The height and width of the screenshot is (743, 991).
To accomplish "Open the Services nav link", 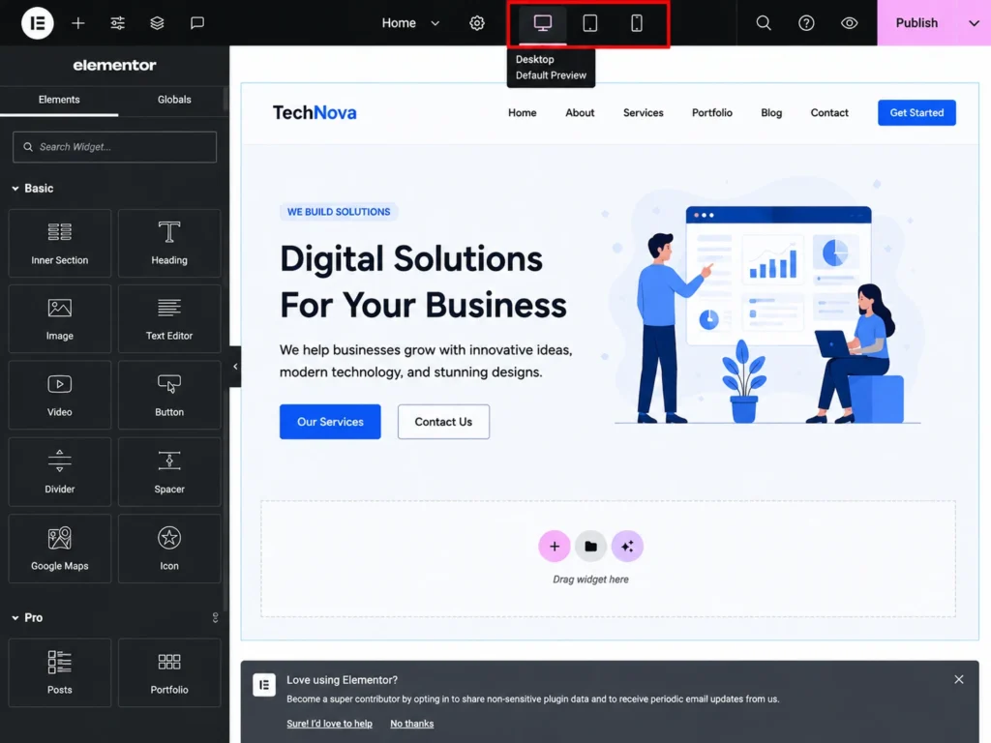I will (x=644, y=112).
